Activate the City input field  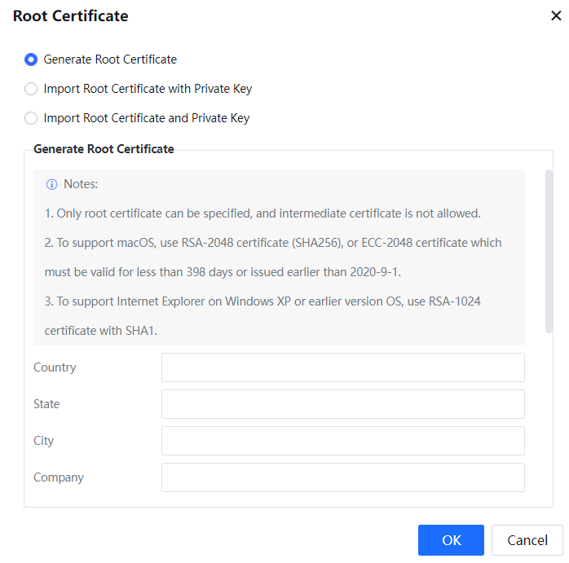pos(342,441)
